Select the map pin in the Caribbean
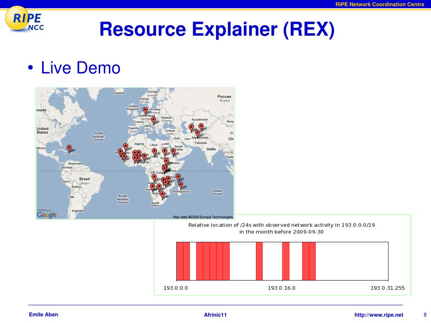This screenshot has width=431, height=323. click(x=69, y=149)
